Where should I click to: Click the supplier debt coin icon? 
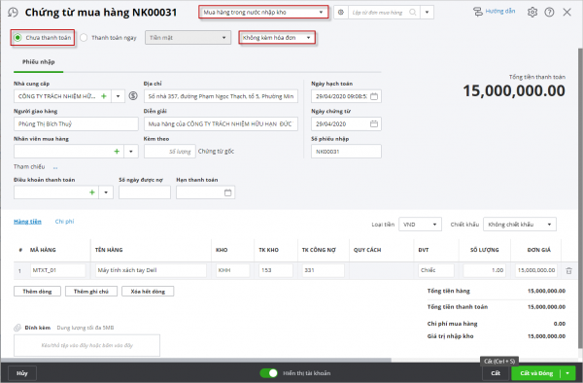pos(133,96)
